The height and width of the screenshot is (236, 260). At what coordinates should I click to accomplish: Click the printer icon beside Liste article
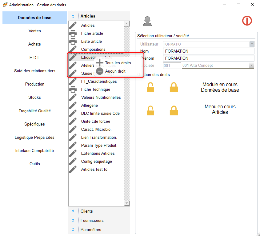(73, 41)
